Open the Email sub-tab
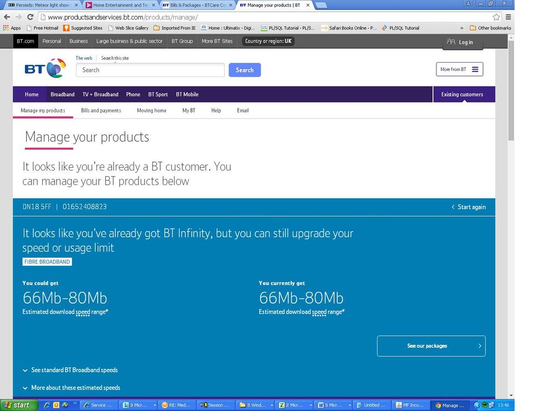554x411 pixels. (x=243, y=110)
